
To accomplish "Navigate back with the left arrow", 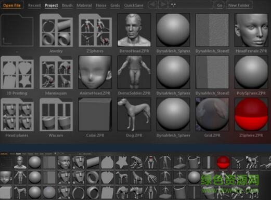I will pyautogui.click(x=152, y=5).
